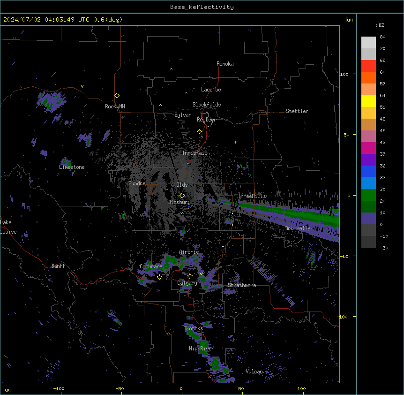Click the Airdrie label
This screenshot has height=395, width=404.
(x=189, y=252)
